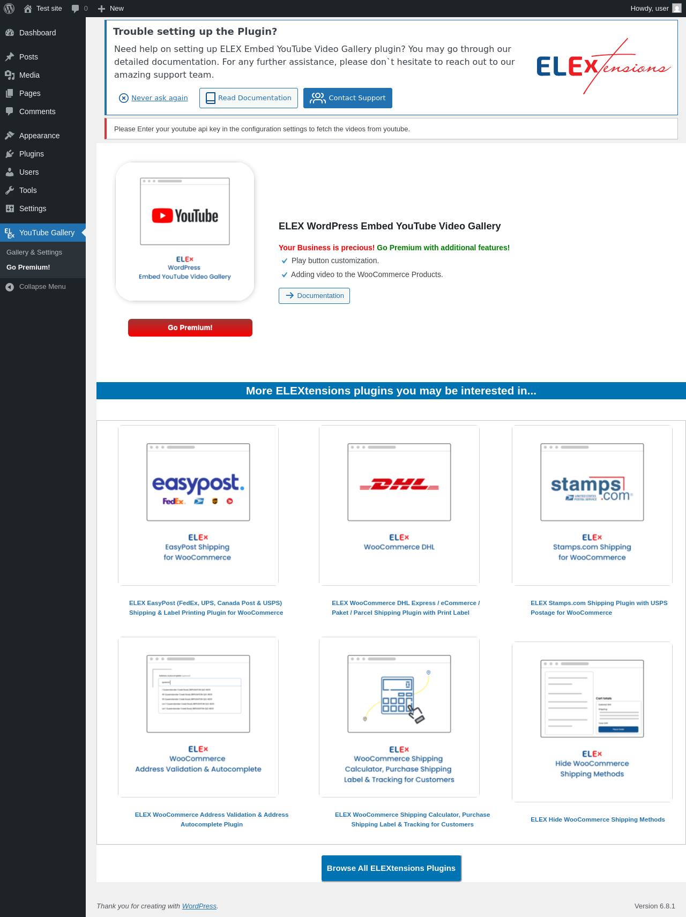
Task: Open the Shipping Calculator plugin link
Action: [413, 819]
